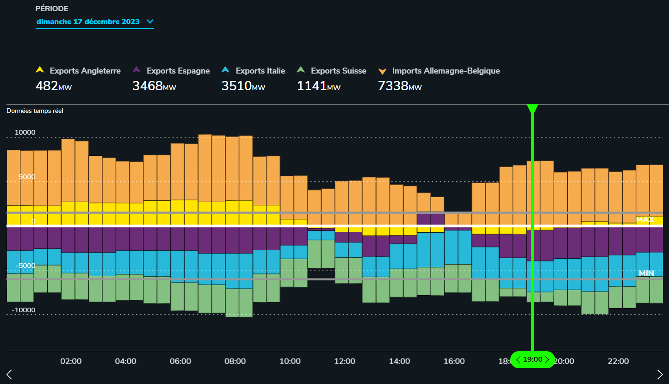
Task: Open the period date dropdown chevron
Action: pyautogui.click(x=149, y=21)
